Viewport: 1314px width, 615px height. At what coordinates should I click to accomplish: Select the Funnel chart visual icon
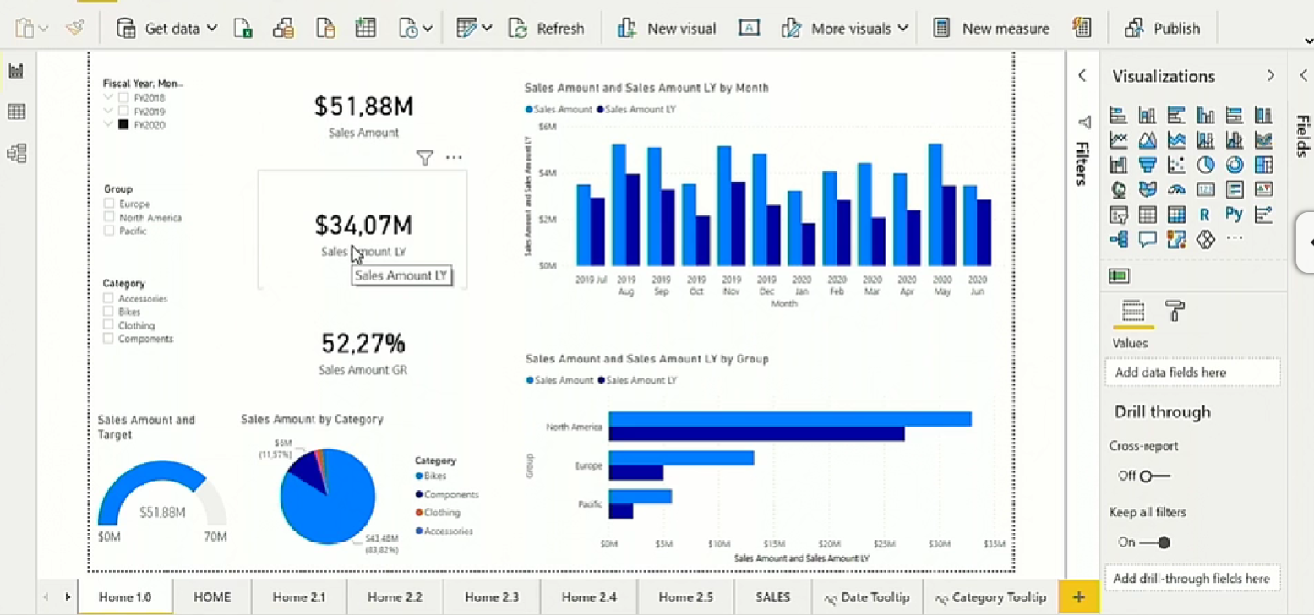point(1148,166)
